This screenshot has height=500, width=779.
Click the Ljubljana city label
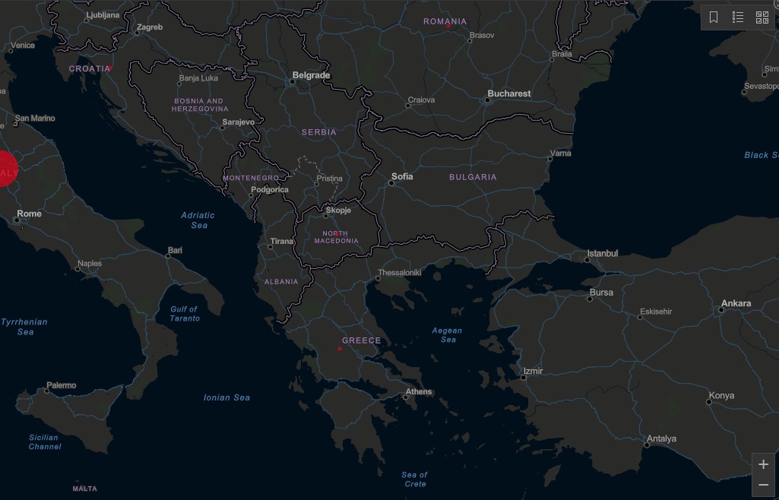tap(103, 15)
